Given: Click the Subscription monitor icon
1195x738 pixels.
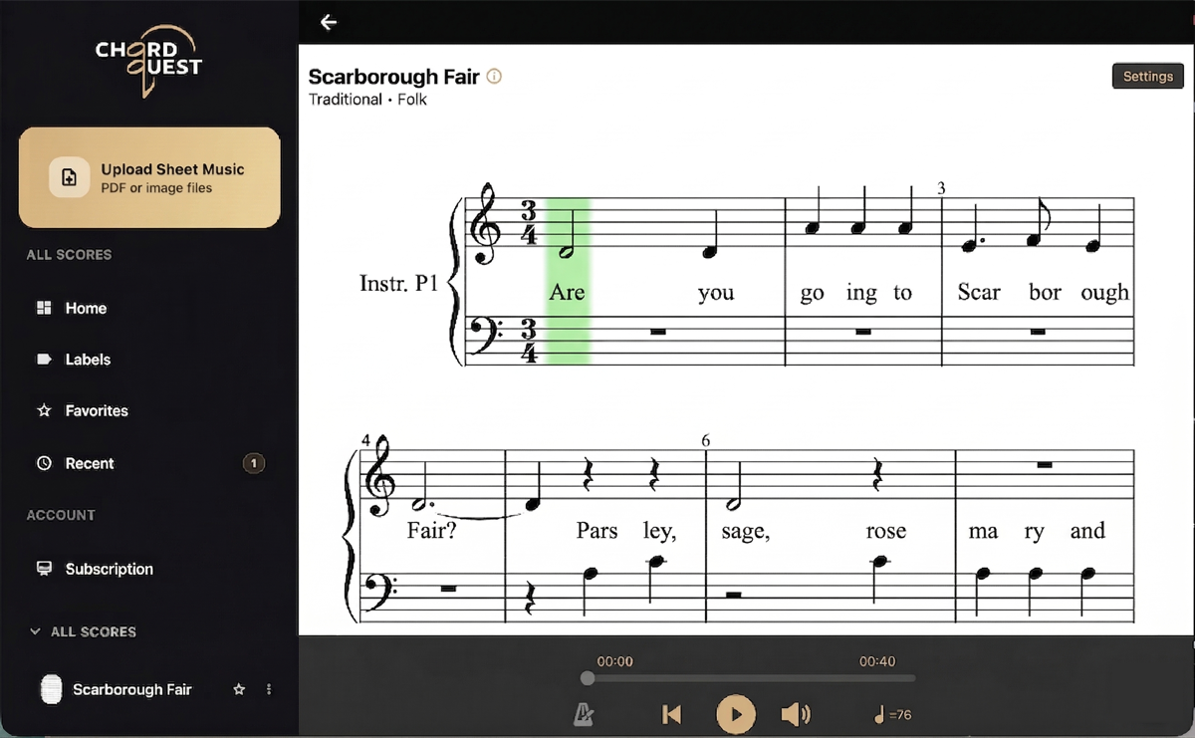Looking at the screenshot, I should click(46, 569).
